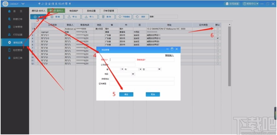Click the gear icon beside 基础设置
Image resolution: width=277 pixels, height=135 pixels.
[x=9, y=43]
